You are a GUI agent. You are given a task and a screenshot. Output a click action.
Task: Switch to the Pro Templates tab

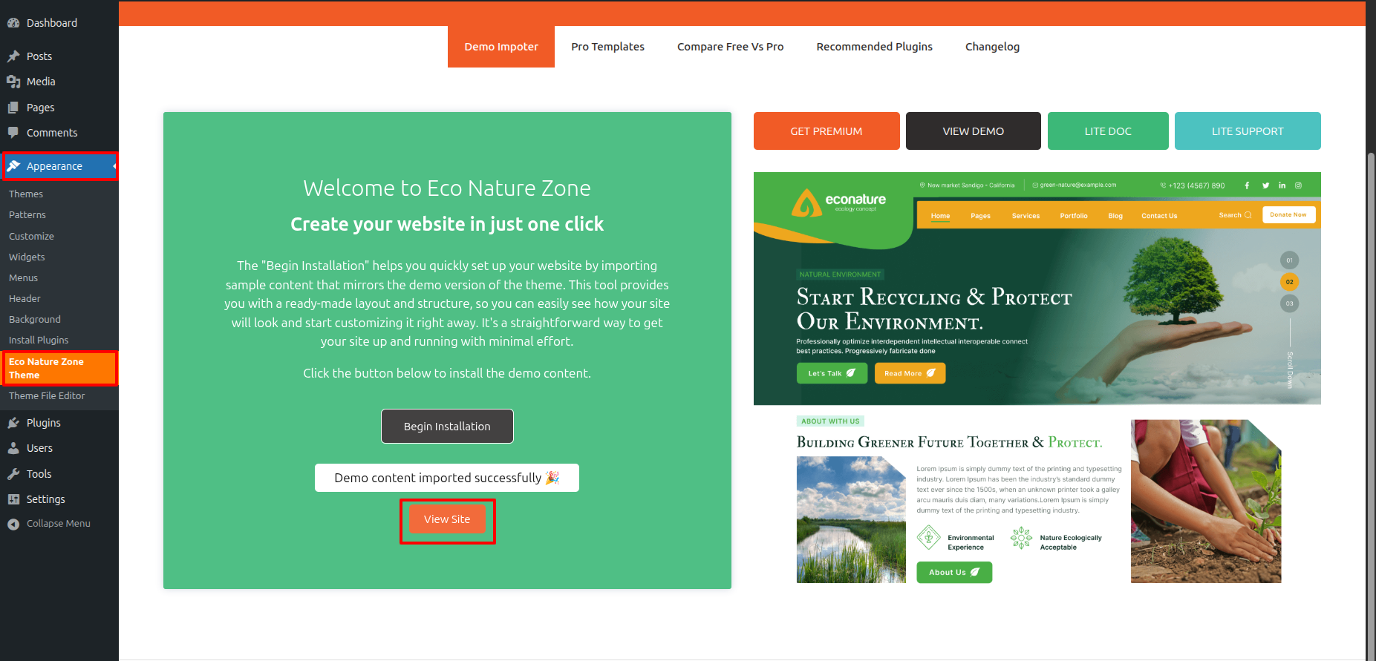(x=607, y=47)
